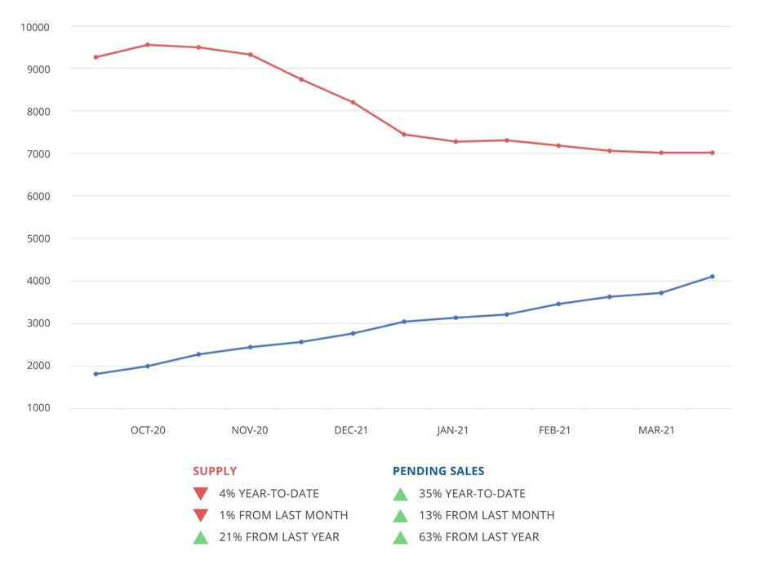The height and width of the screenshot is (569, 782).
Task: Click green up arrow beside 13% FROM LAST MONTH
Action: (x=400, y=515)
